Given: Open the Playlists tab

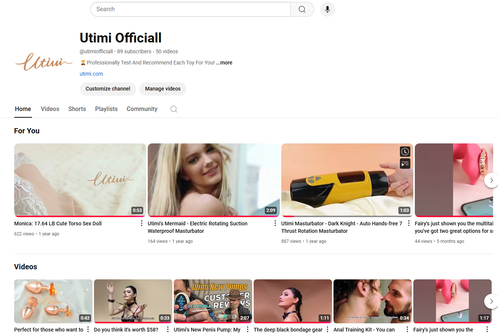Looking at the screenshot, I should point(106,109).
